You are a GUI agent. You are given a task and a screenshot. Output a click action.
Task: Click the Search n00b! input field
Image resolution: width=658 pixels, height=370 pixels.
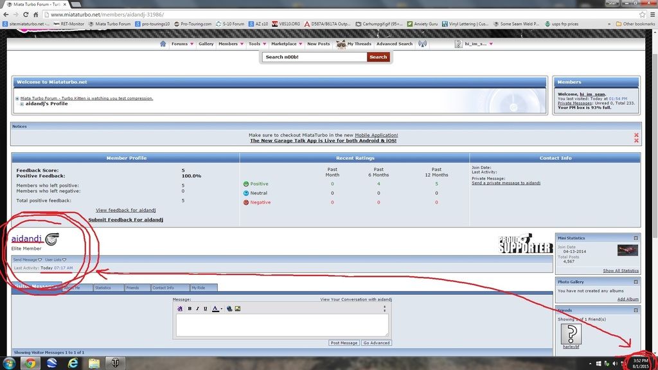click(x=315, y=57)
